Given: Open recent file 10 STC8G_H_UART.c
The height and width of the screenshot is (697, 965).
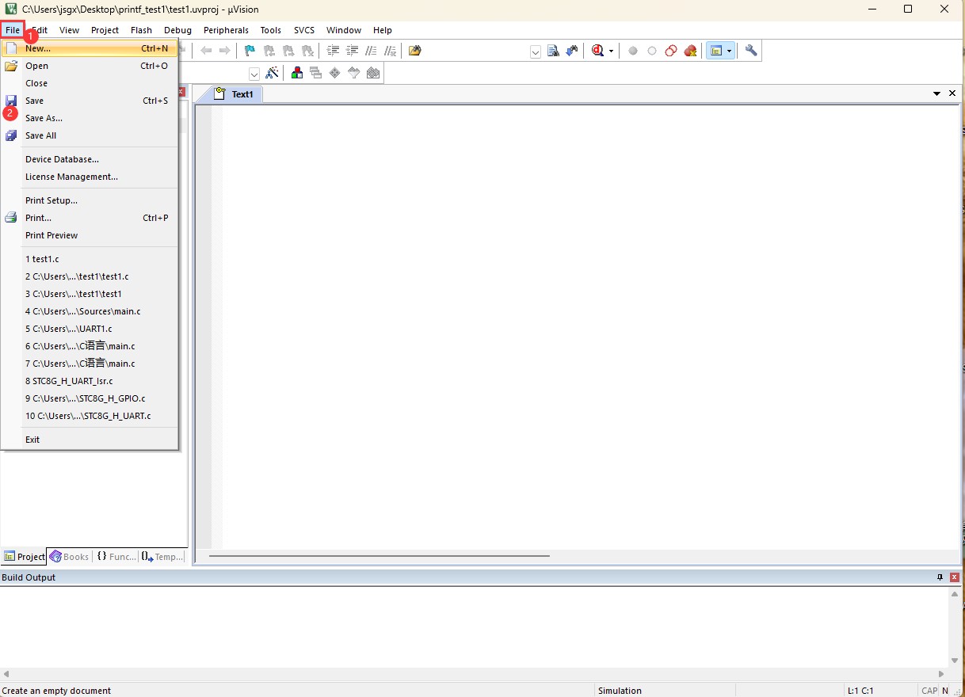Looking at the screenshot, I should (90, 416).
